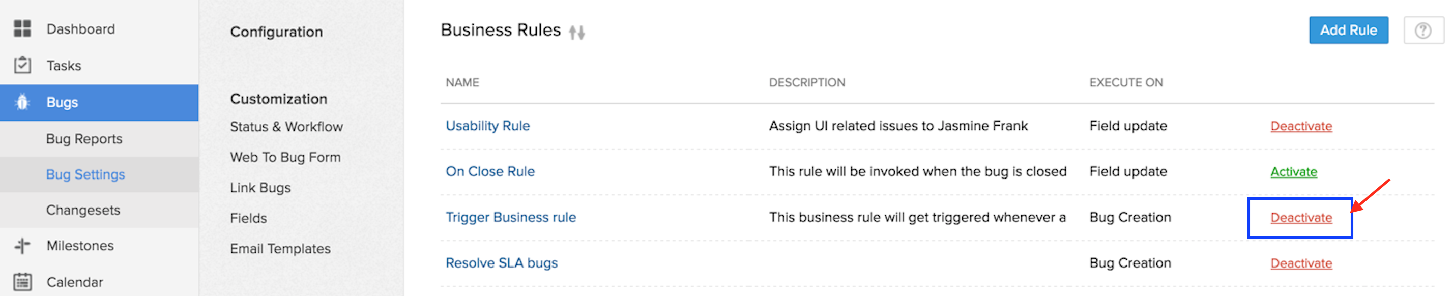Open the Resolve SLA bugs rule
Viewport: 1453px width, 296px height.
point(501,263)
